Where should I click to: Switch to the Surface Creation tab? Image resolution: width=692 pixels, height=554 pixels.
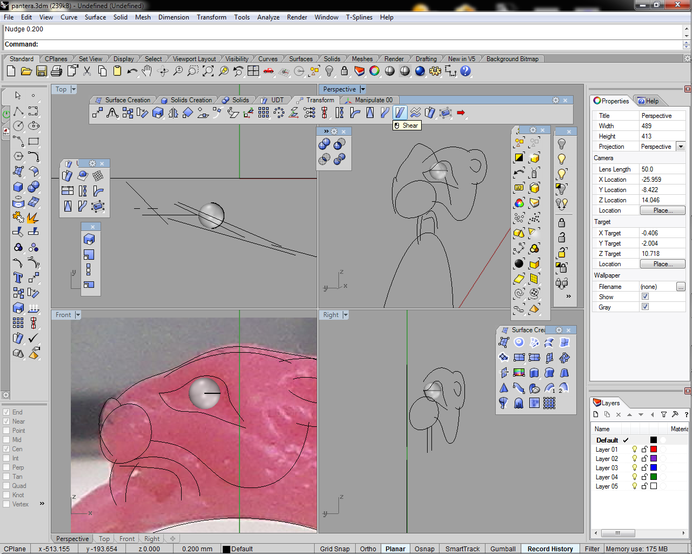click(x=128, y=100)
